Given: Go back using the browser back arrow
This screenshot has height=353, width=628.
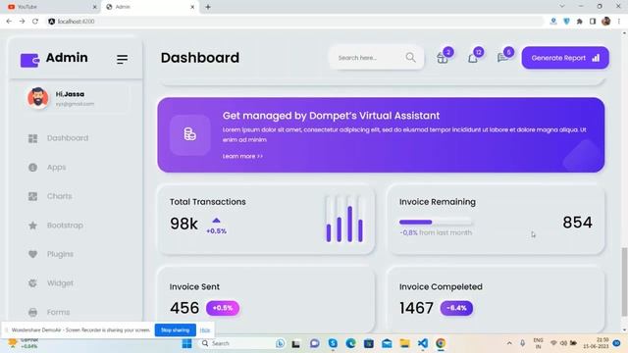Looking at the screenshot, I should coord(9,22).
